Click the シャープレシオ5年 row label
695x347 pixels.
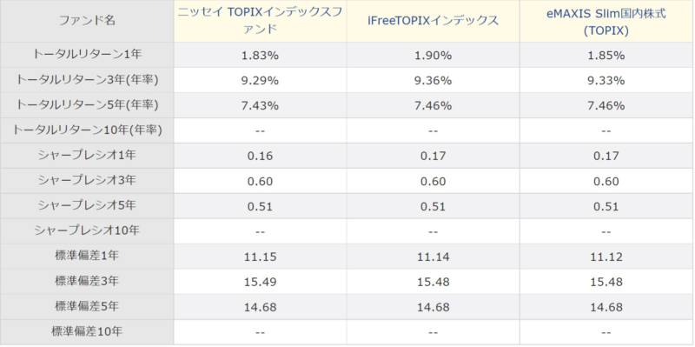pos(87,205)
